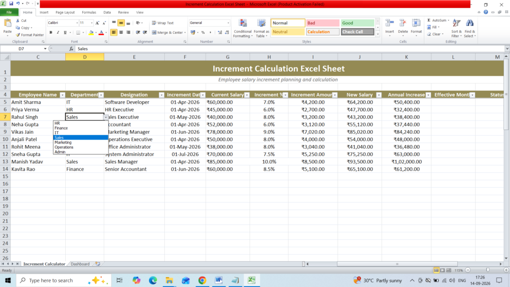Switch to the Insert ribbon tab

point(44,12)
